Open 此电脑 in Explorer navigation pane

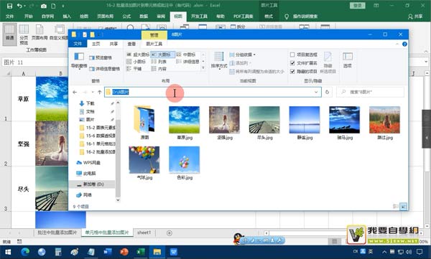pos(89,174)
